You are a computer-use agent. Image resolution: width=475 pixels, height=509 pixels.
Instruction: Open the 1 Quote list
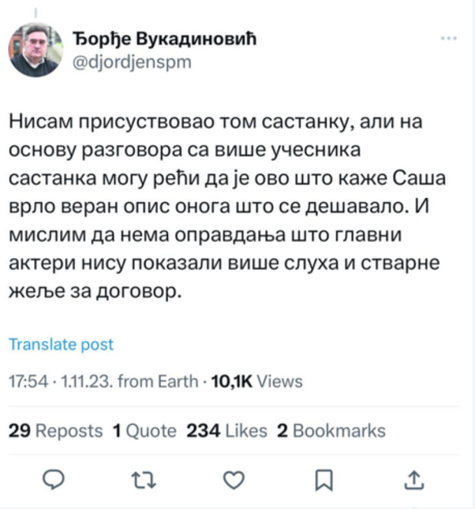click(x=145, y=431)
